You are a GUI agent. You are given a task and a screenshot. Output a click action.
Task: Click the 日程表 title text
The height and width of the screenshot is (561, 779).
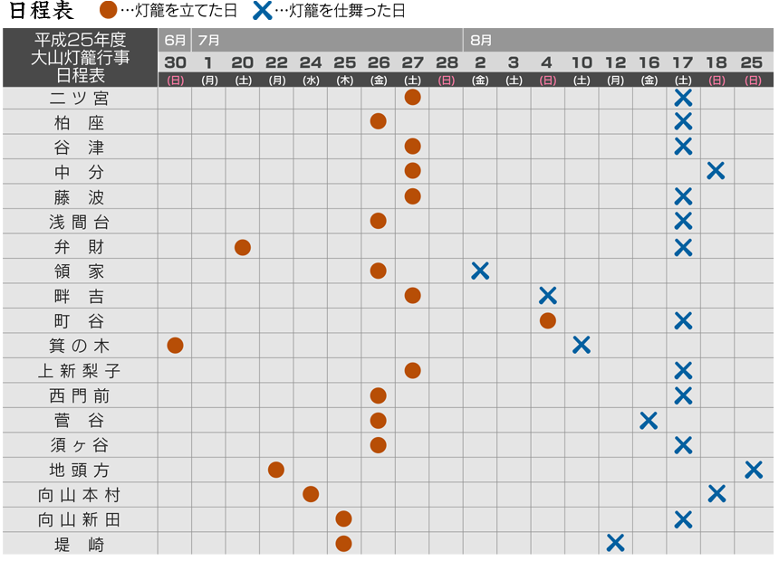click(41, 11)
